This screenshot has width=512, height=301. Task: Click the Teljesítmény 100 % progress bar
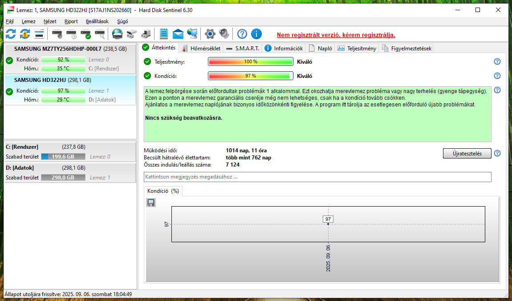coord(251,61)
